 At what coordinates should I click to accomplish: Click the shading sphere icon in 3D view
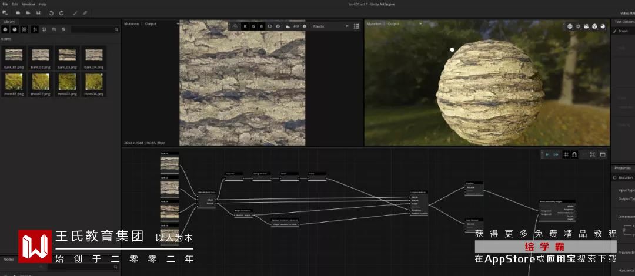coord(603,26)
